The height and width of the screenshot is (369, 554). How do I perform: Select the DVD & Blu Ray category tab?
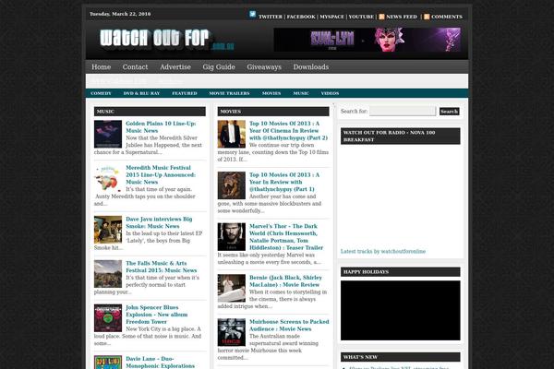tap(141, 93)
